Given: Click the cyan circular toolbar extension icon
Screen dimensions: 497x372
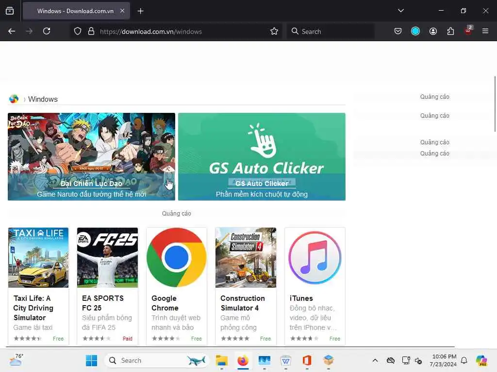Looking at the screenshot, I should 415,31.
